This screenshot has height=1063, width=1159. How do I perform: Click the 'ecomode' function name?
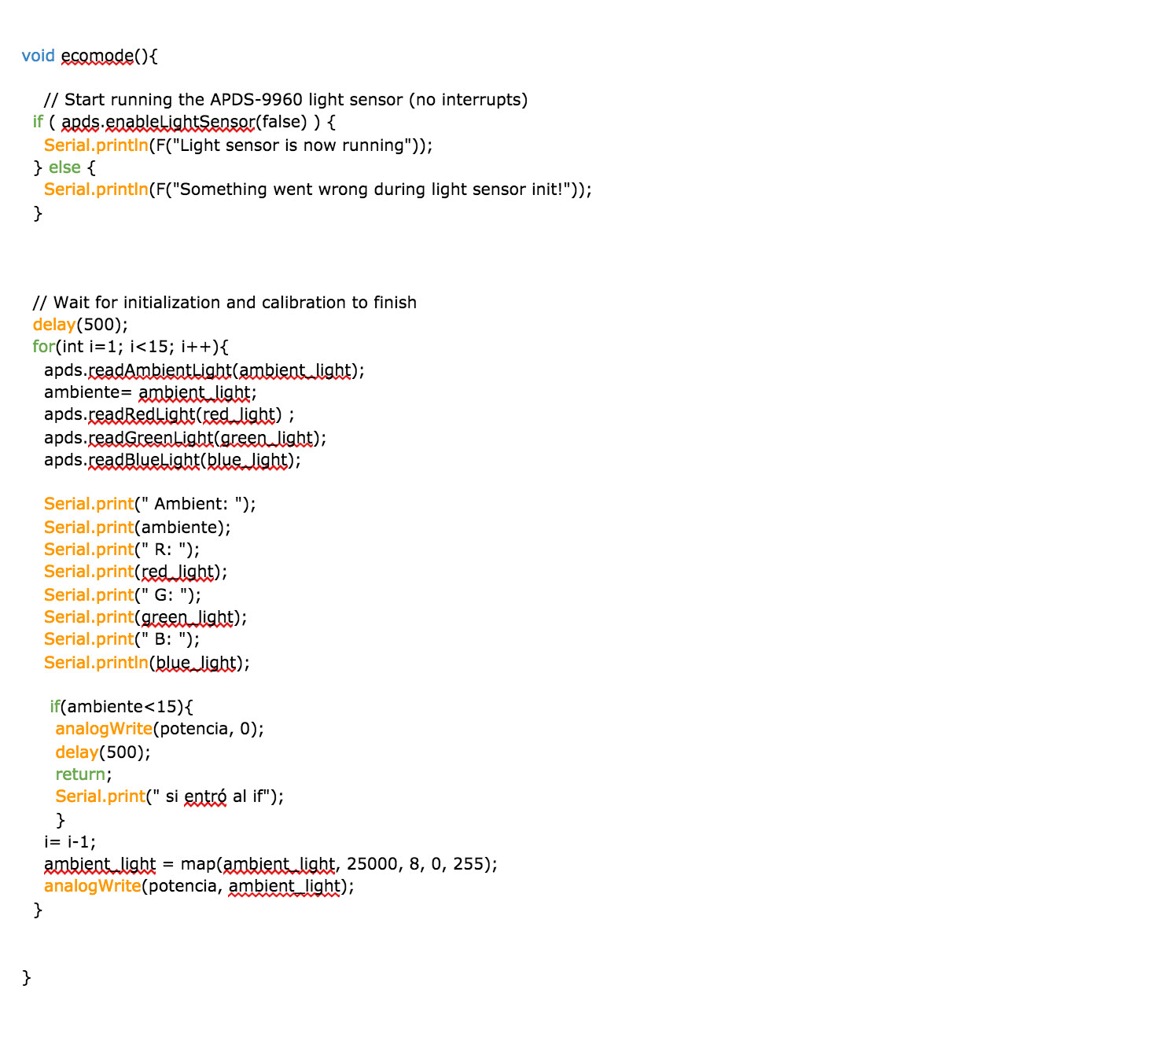pos(97,56)
